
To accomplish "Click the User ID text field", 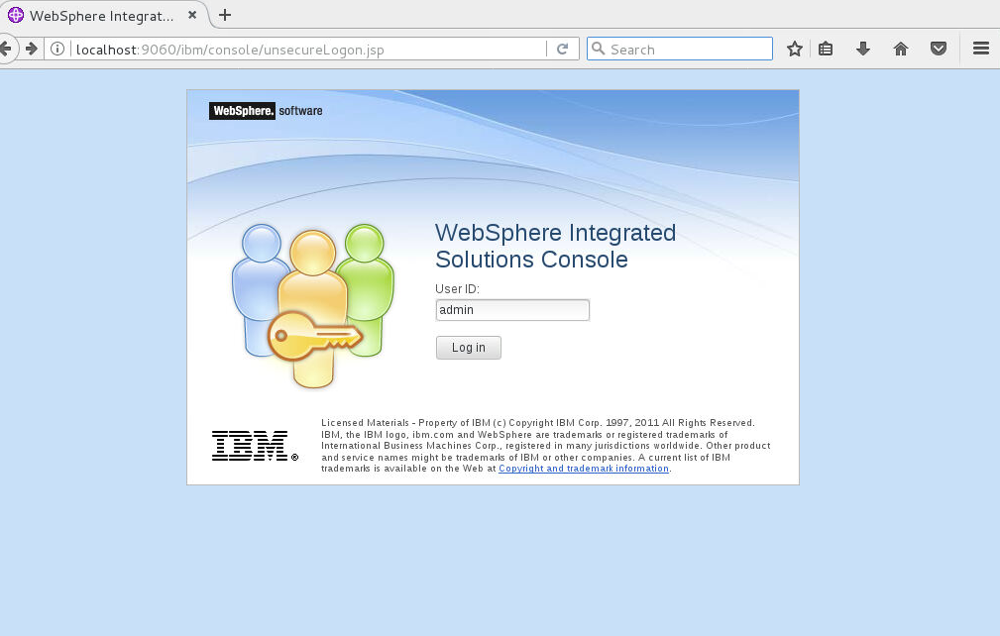I will [512, 310].
